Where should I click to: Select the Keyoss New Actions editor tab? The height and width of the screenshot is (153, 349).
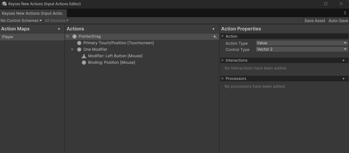(33, 13)
